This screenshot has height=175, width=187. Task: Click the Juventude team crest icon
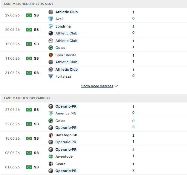pos(51,156)
